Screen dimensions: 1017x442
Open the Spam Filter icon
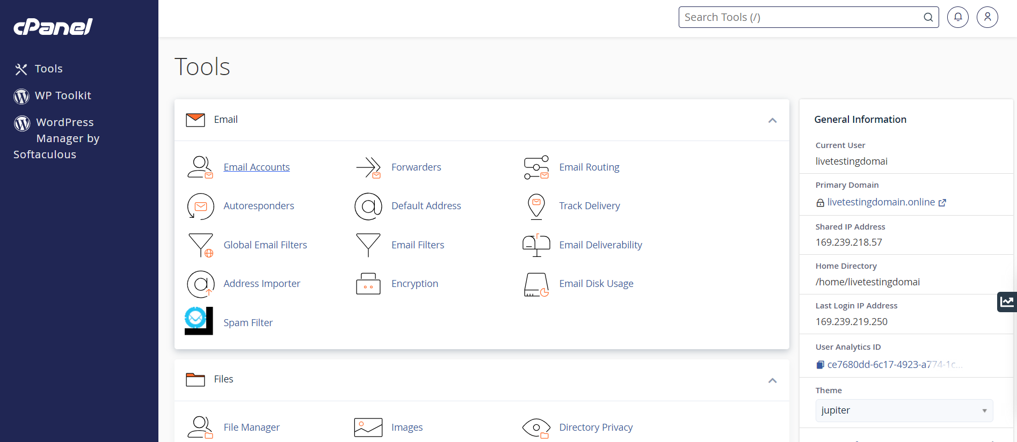coord(199,321)
